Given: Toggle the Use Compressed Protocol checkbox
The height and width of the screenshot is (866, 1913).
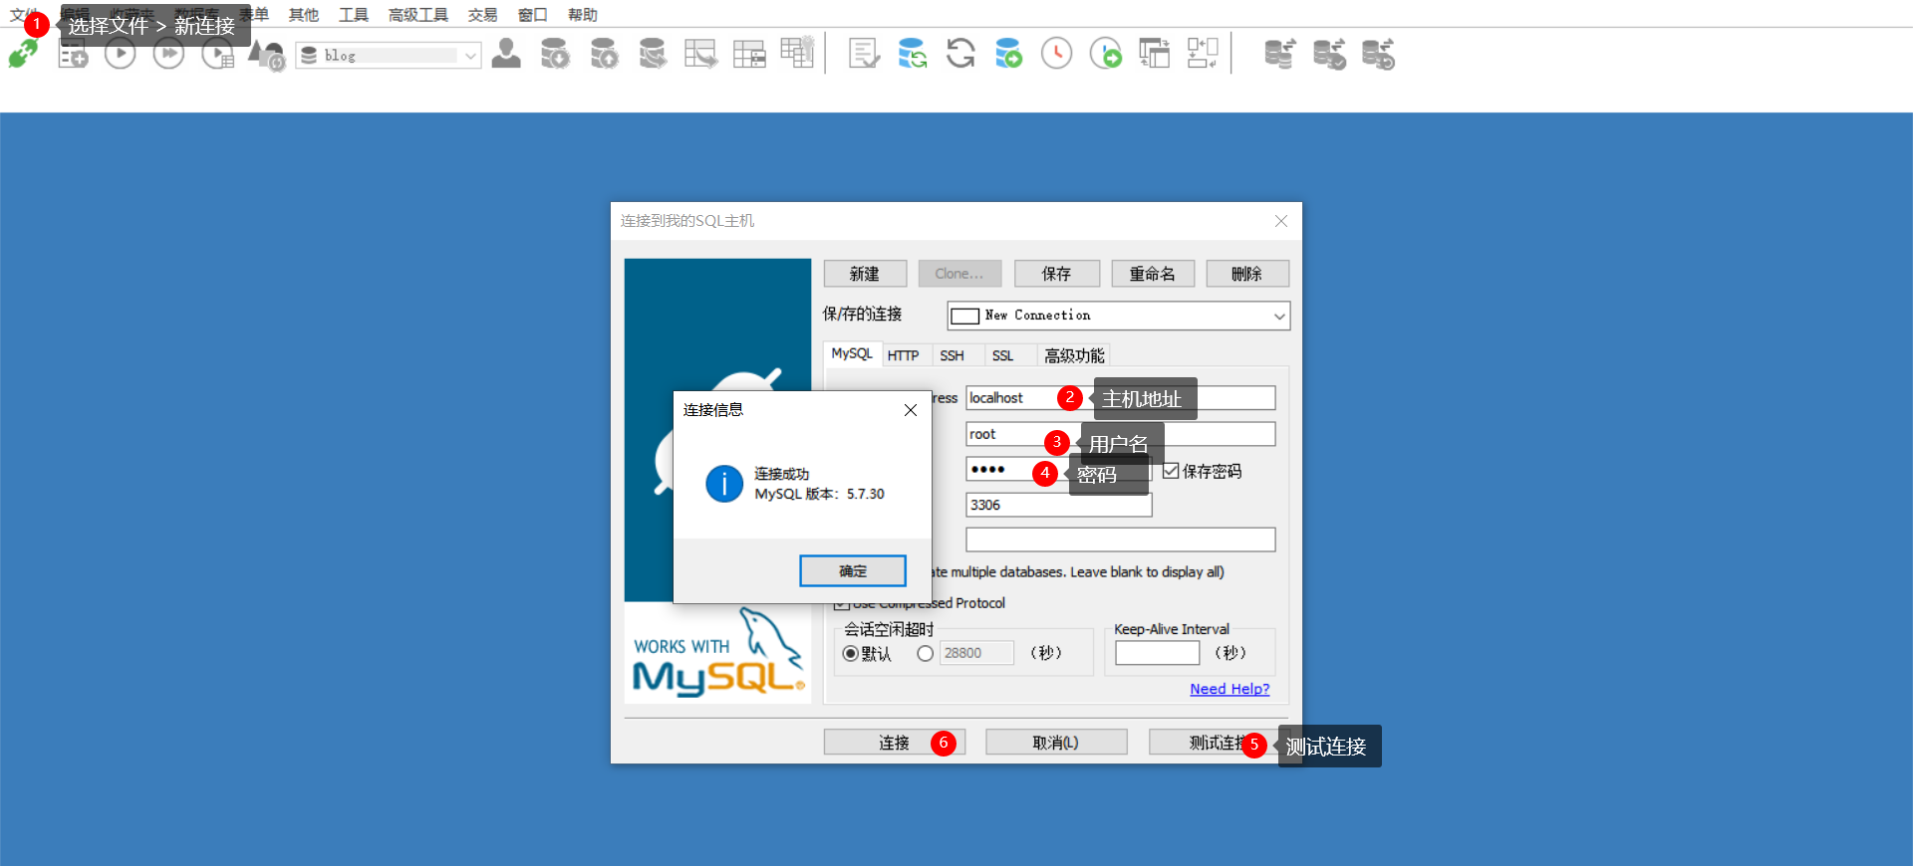Looking at the screenshot, I should (x=841, y=603).
